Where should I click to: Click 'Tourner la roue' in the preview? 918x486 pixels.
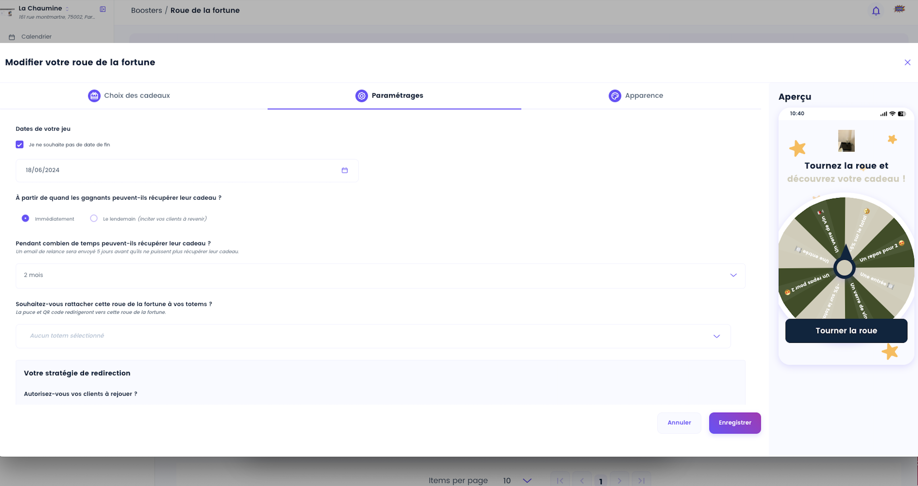point(846,331)
